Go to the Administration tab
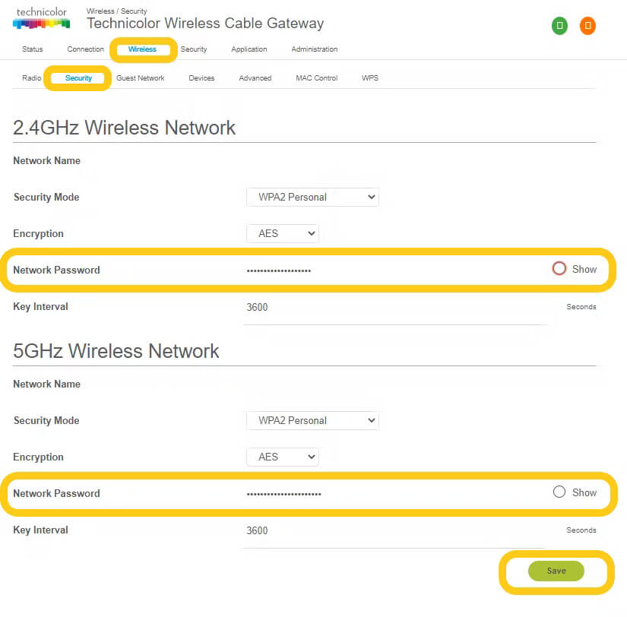The height and width of the screenshot is (617, 627). click(x=314, y=49)
